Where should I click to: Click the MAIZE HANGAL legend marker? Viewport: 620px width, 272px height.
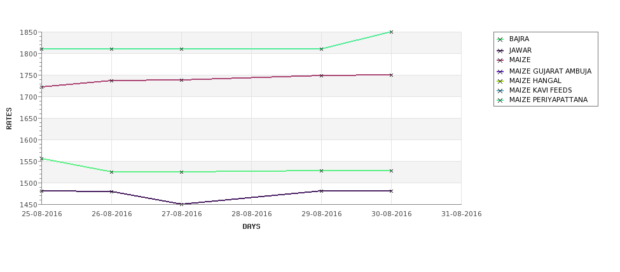(500, 81)
